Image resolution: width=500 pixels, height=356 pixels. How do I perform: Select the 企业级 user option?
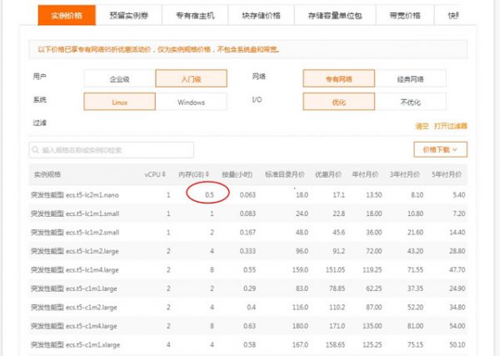click(x=119, y=78)
